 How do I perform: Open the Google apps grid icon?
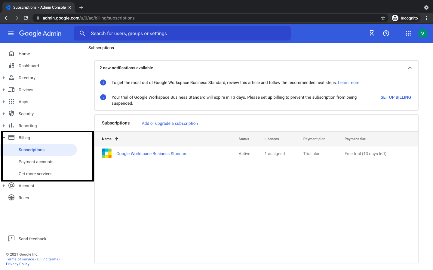pos(408,33)
